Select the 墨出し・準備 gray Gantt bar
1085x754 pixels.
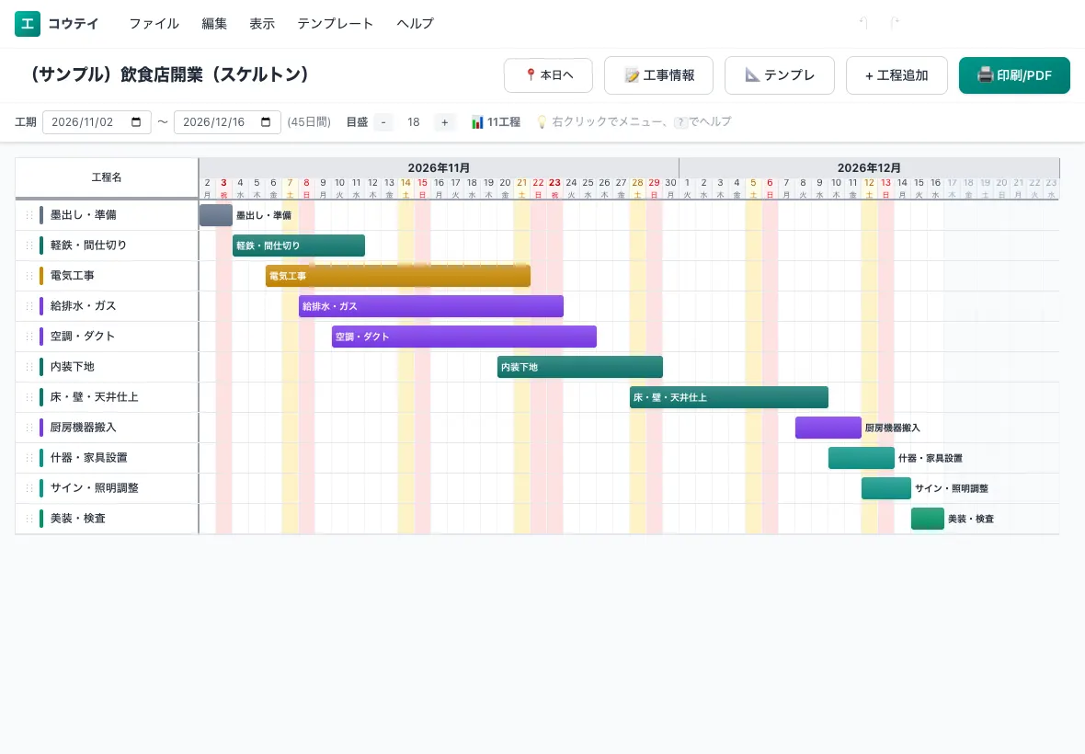coord(216,215)
